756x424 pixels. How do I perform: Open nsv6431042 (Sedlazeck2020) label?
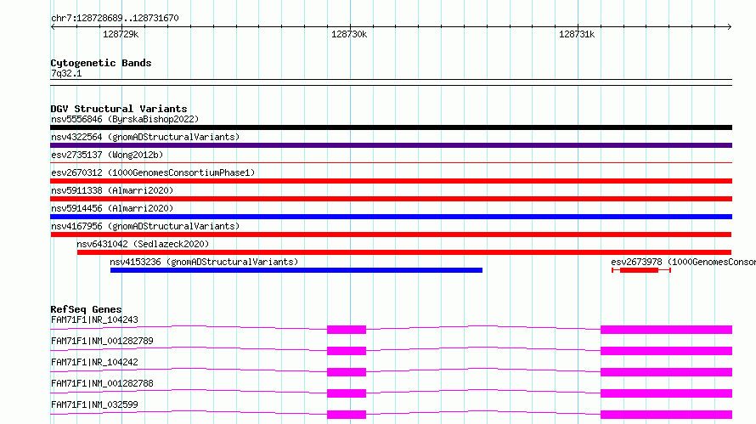pos(143,244)
